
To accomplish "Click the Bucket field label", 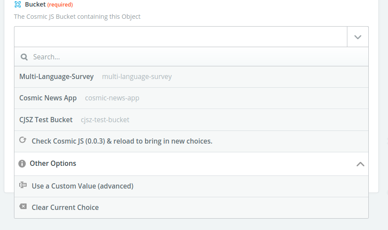I will click(x=35, y=5).
